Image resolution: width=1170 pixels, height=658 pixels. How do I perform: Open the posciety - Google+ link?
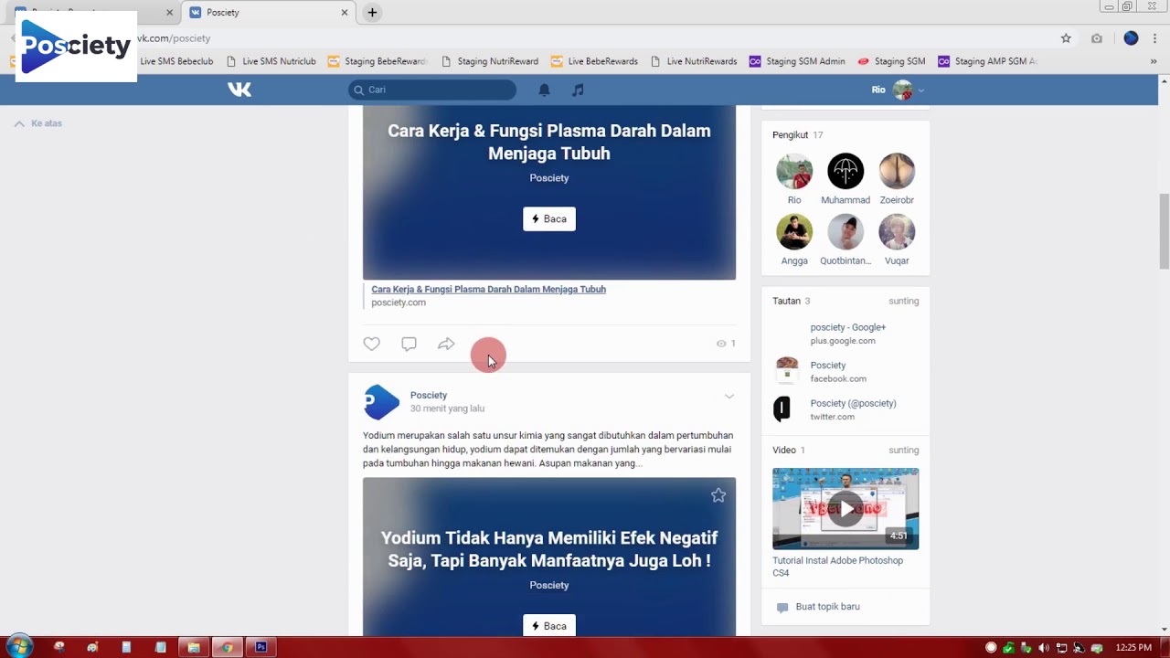pos(848,327)
